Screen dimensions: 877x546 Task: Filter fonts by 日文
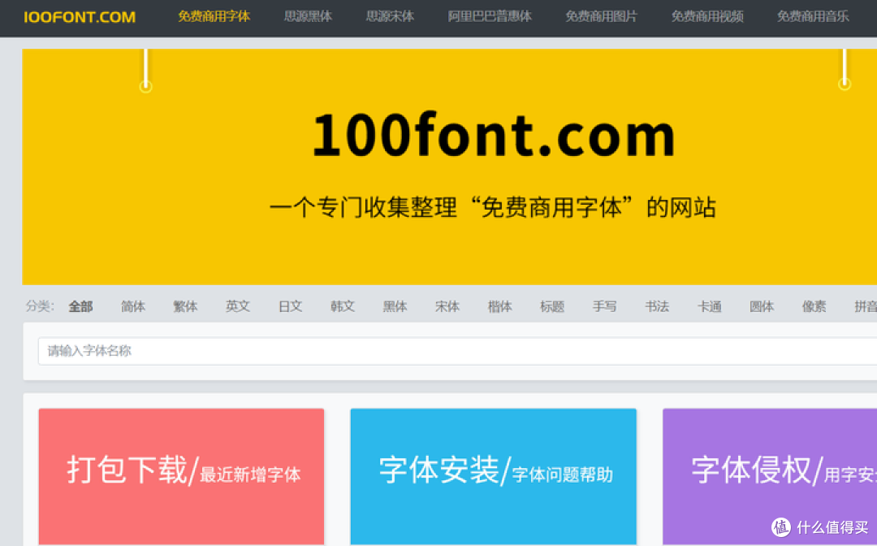[x=290, y=306]
